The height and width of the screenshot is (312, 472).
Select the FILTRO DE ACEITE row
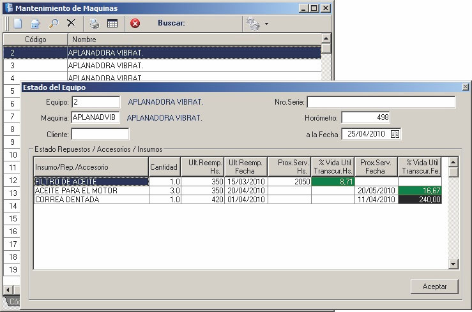click(91, 182)
